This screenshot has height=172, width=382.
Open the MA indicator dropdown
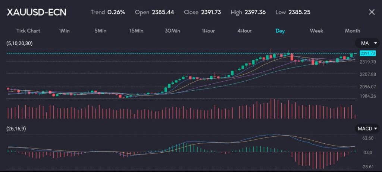click(x=367, y=43)
